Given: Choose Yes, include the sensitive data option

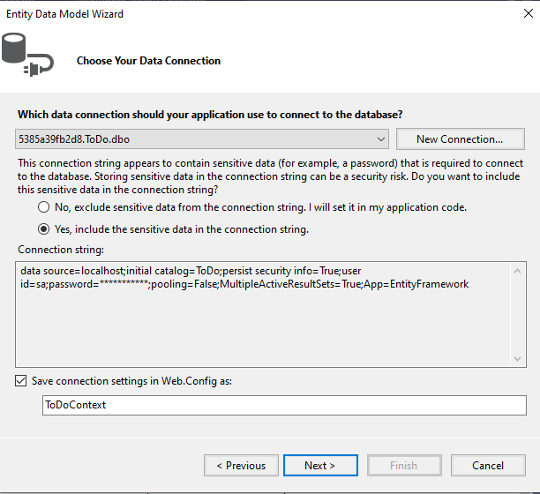Looking at the screenshot, I should 44,229.
